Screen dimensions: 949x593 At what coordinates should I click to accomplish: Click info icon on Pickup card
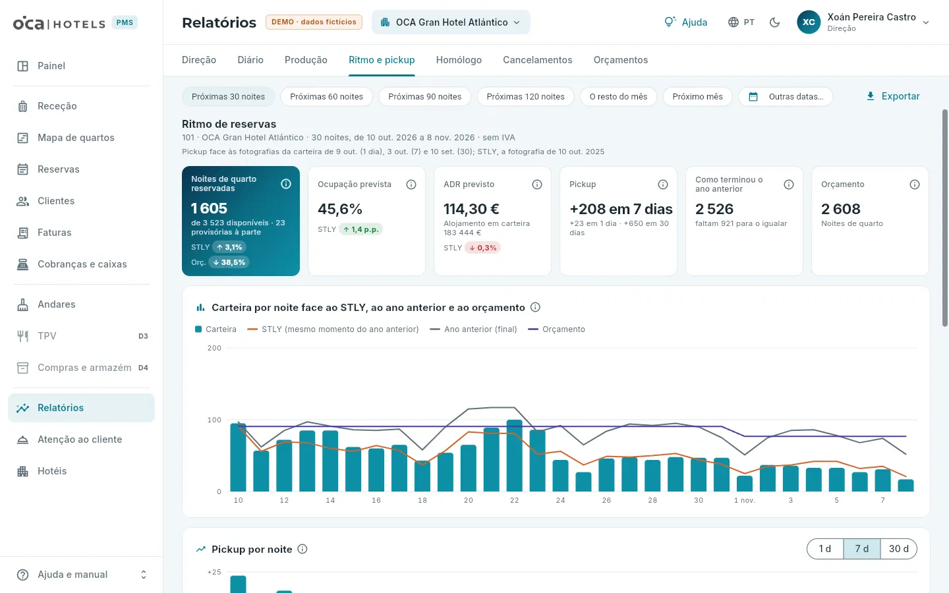(x=663, y=184)
